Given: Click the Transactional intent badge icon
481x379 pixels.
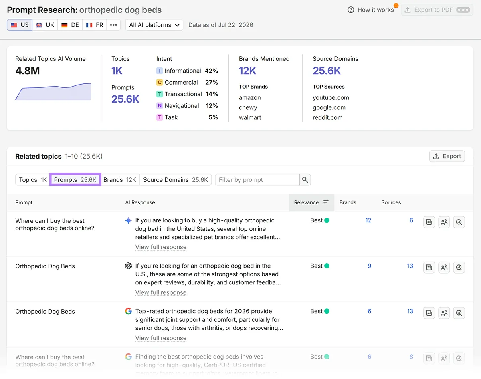Looking at the screenshot, I should [160, 94].
